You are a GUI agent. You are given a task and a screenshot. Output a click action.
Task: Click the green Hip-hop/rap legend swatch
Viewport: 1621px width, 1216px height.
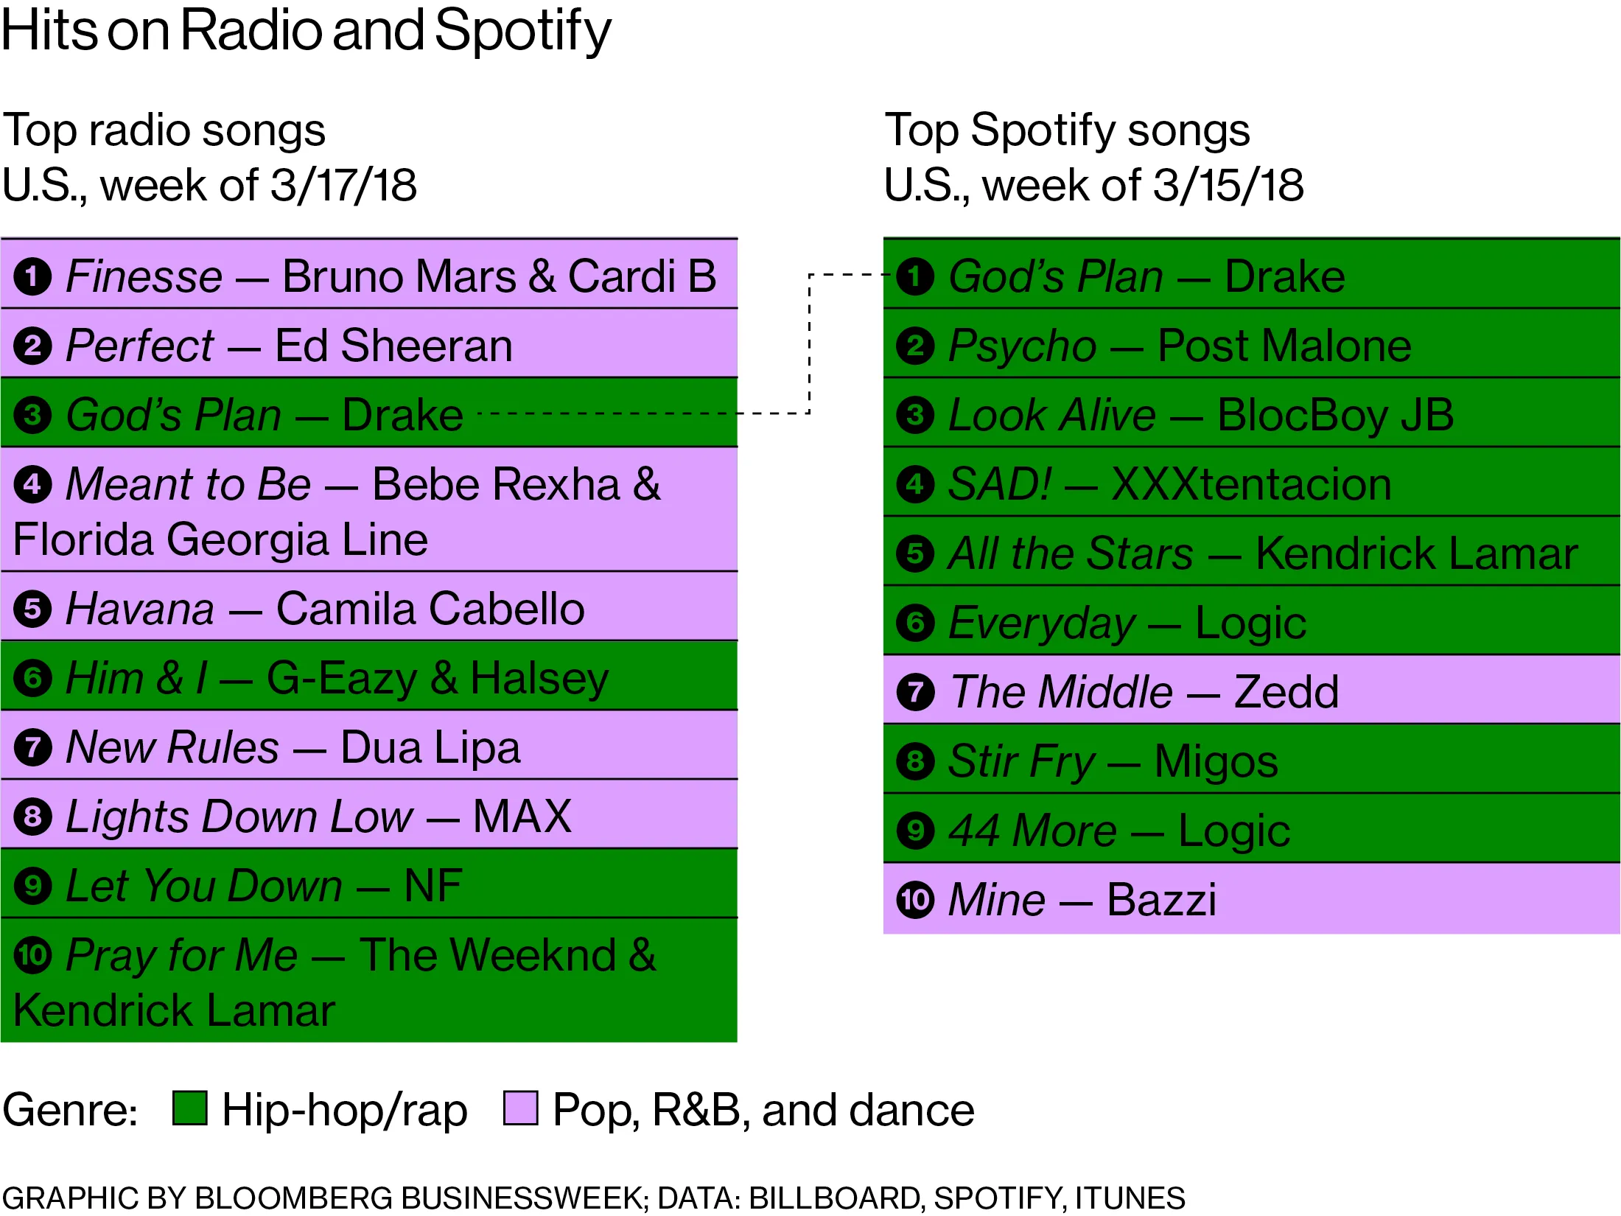tap(189, 1108)
